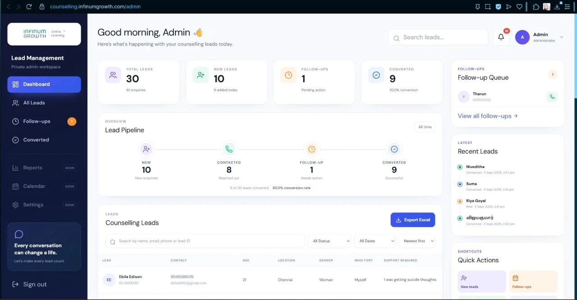Click the Admin avatar circle
577x300 pixels.
point(522,37)
